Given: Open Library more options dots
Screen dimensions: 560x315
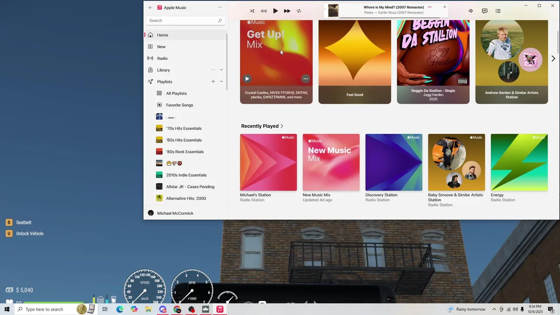Looking at the screenshot, I should tap(213, 70).
